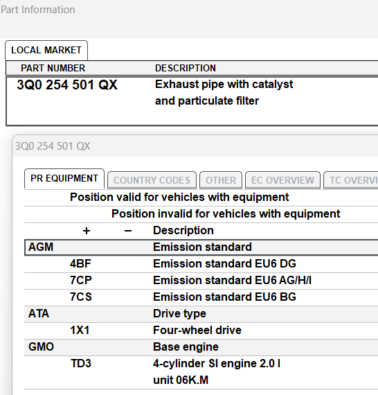Screen dimensions: 378x395
Task: Click the plus column header
Action: pyautogui.click(x=87, y=231)
